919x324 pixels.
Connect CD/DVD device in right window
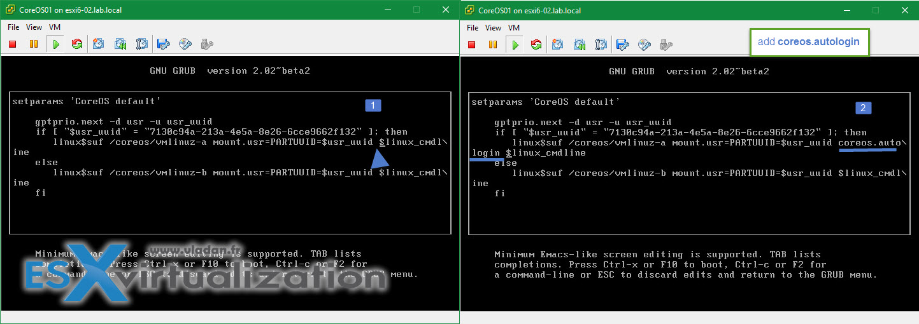645,44
